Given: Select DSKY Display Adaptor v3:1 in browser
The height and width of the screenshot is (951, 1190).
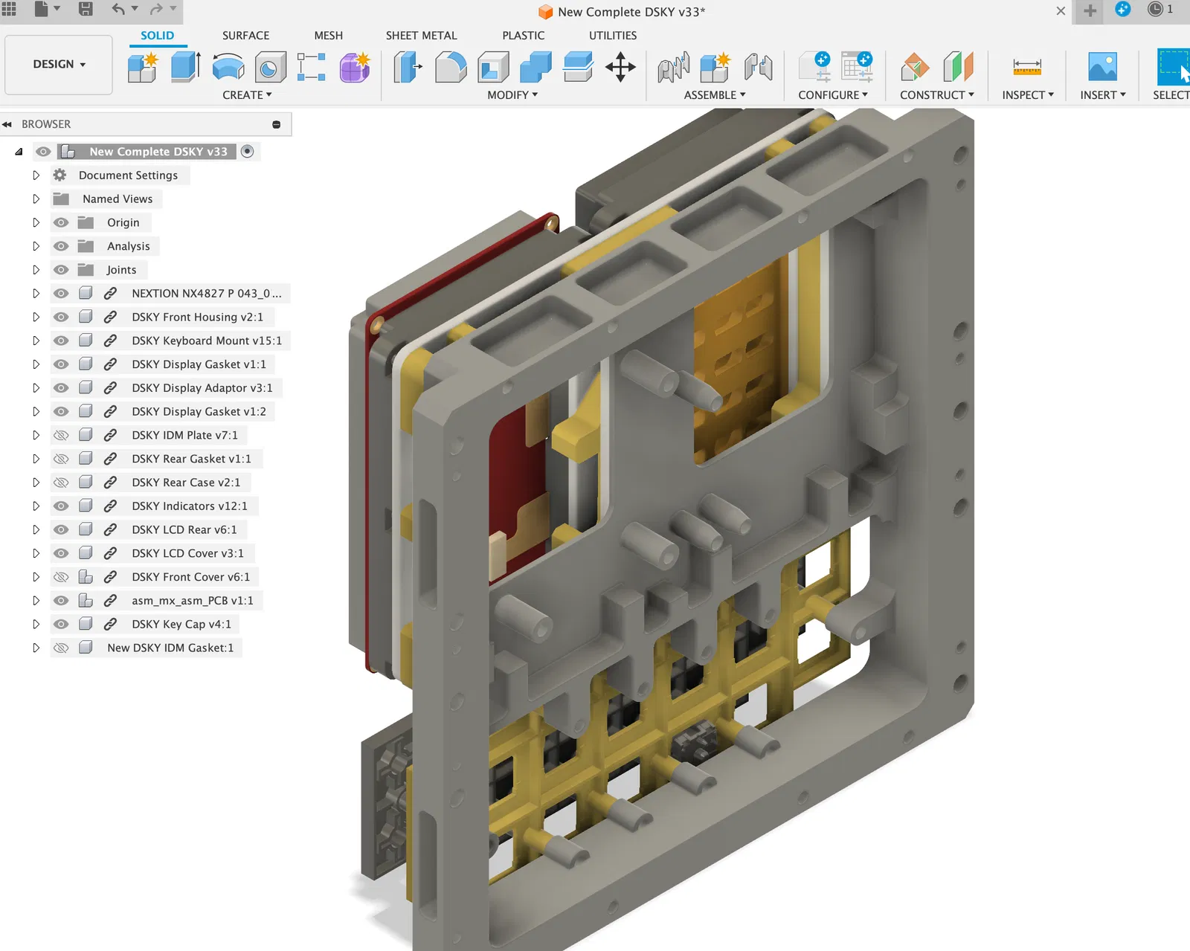Looking at the screenshot, I should coord(202,388).
